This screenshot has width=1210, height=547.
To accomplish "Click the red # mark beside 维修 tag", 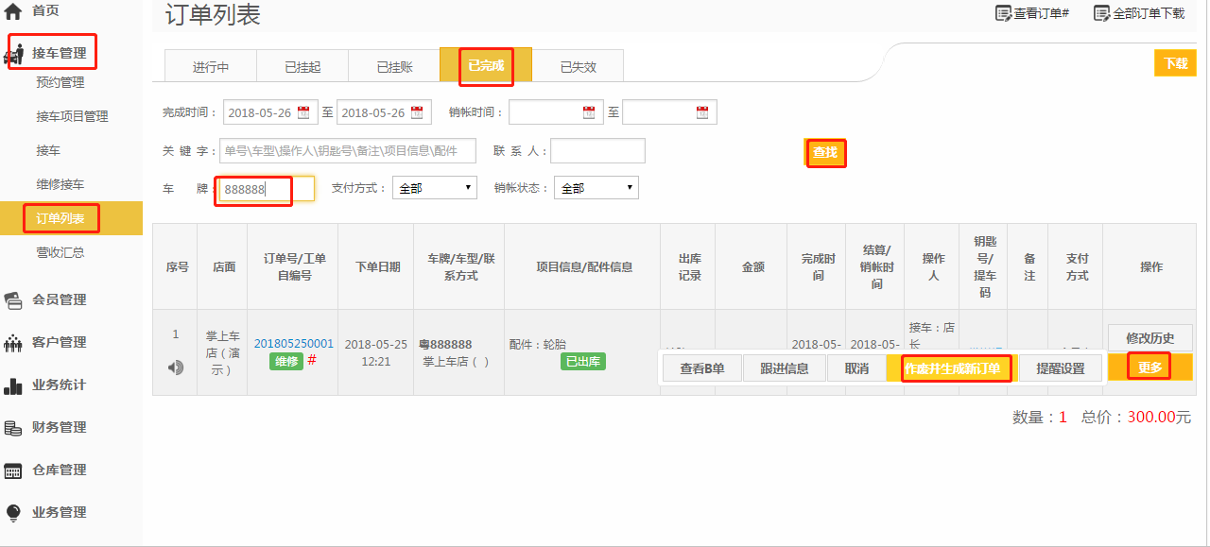I will point(312,360).
